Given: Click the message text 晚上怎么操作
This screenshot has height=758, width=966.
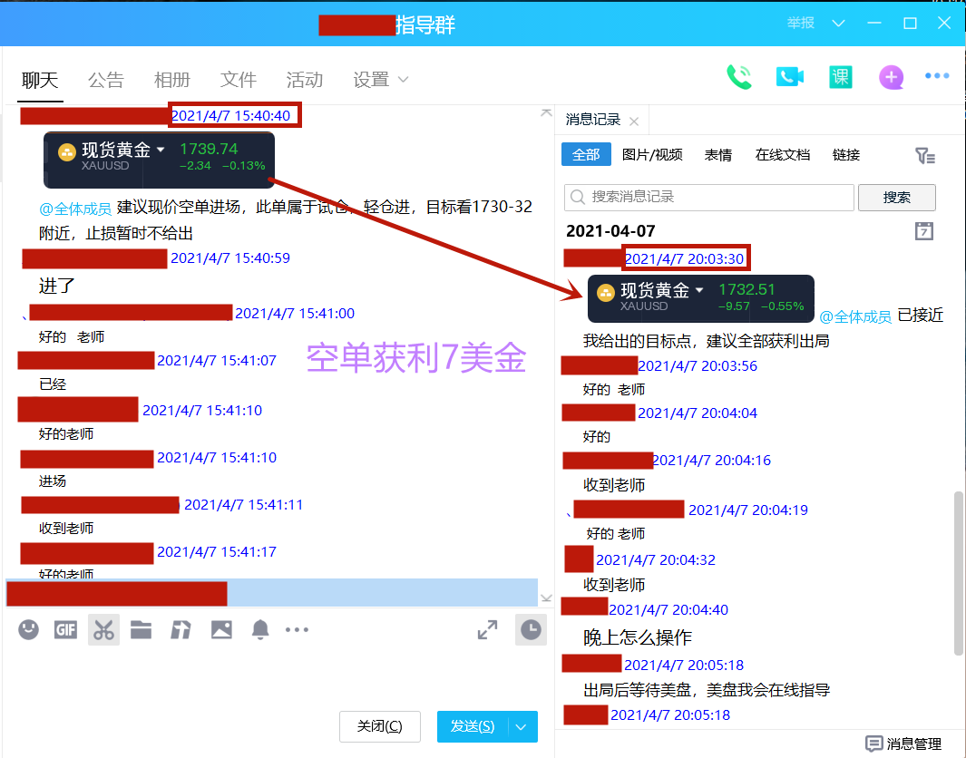Looking at the screenshot, I should tap(638, 637).
